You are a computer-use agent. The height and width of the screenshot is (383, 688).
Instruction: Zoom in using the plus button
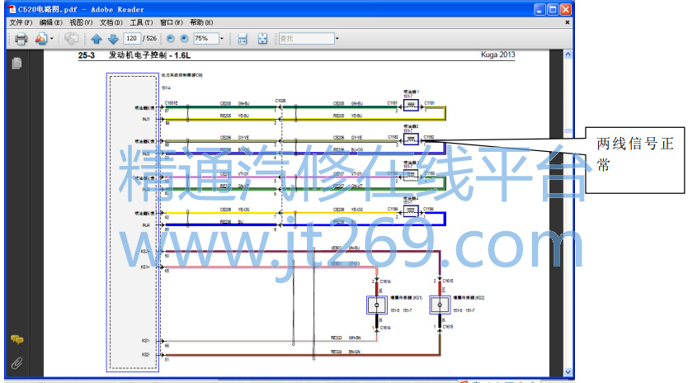184,39
